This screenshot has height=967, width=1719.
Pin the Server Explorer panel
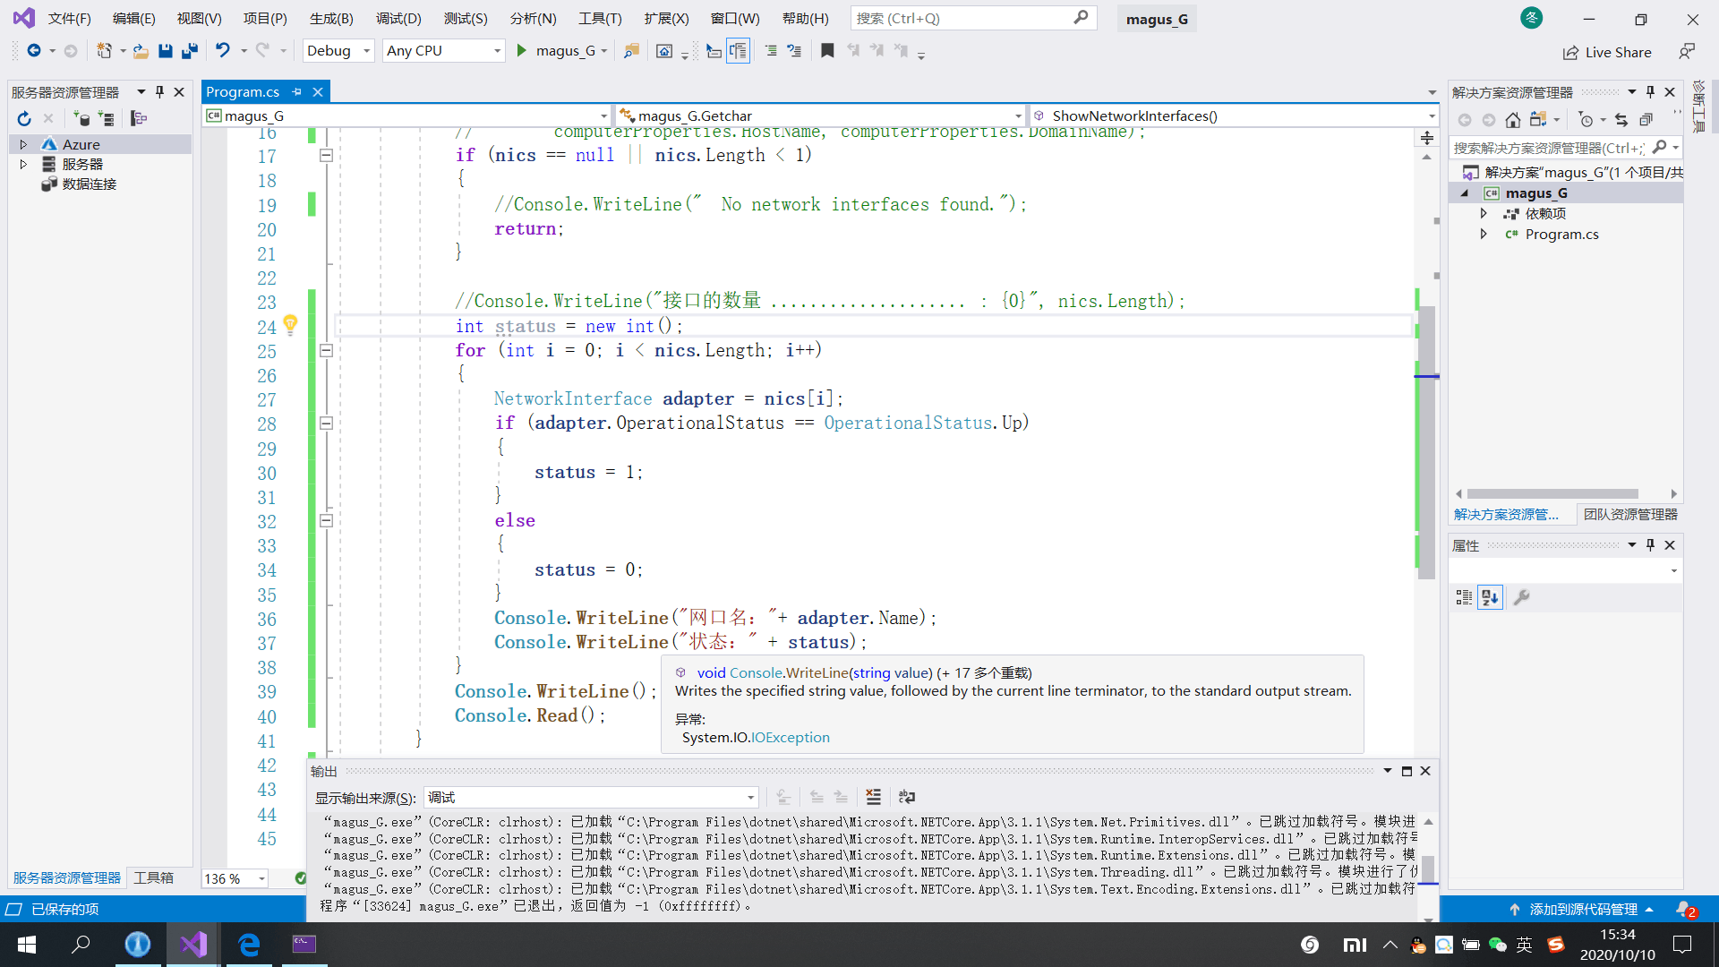tap(160, 91)
